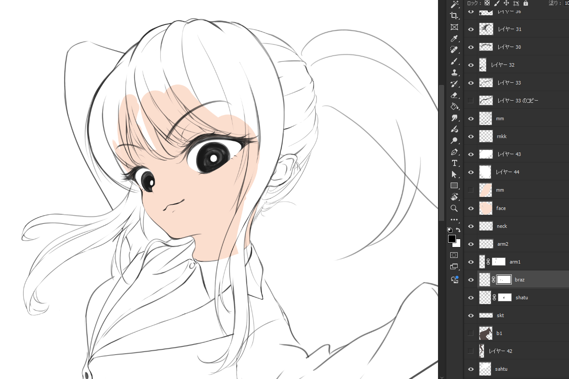
Task: Hide the face layer
Action: (471, 208)
